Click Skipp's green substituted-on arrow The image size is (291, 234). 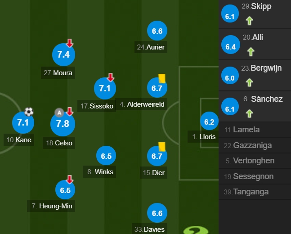click(250, 21)
